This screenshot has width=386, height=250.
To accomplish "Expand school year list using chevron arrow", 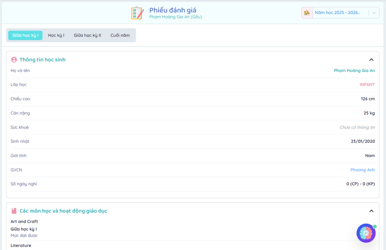I will tap(374, 13).
